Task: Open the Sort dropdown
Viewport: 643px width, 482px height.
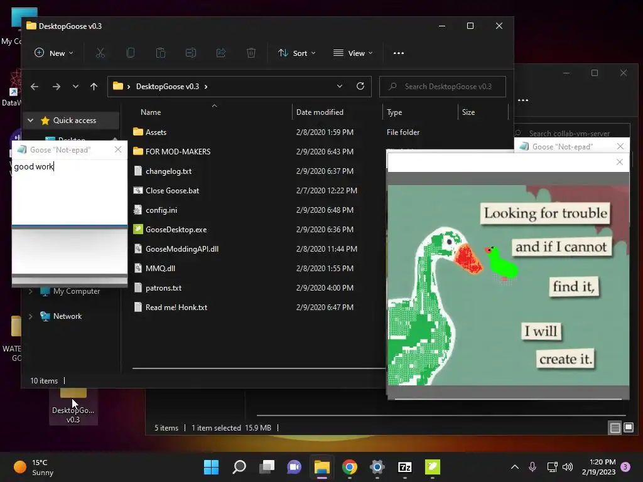Action: [297, 53]
